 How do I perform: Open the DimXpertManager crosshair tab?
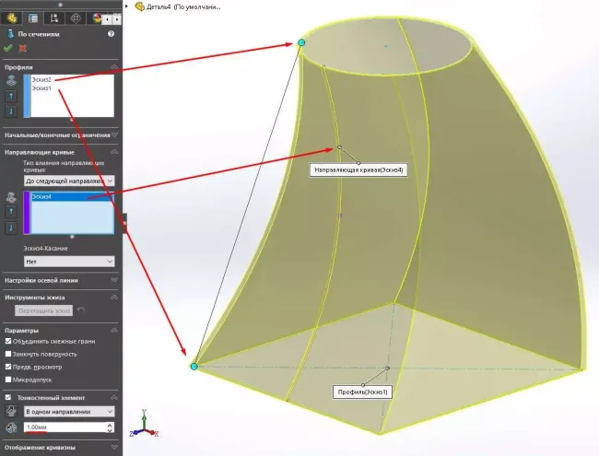coord(76,18)
